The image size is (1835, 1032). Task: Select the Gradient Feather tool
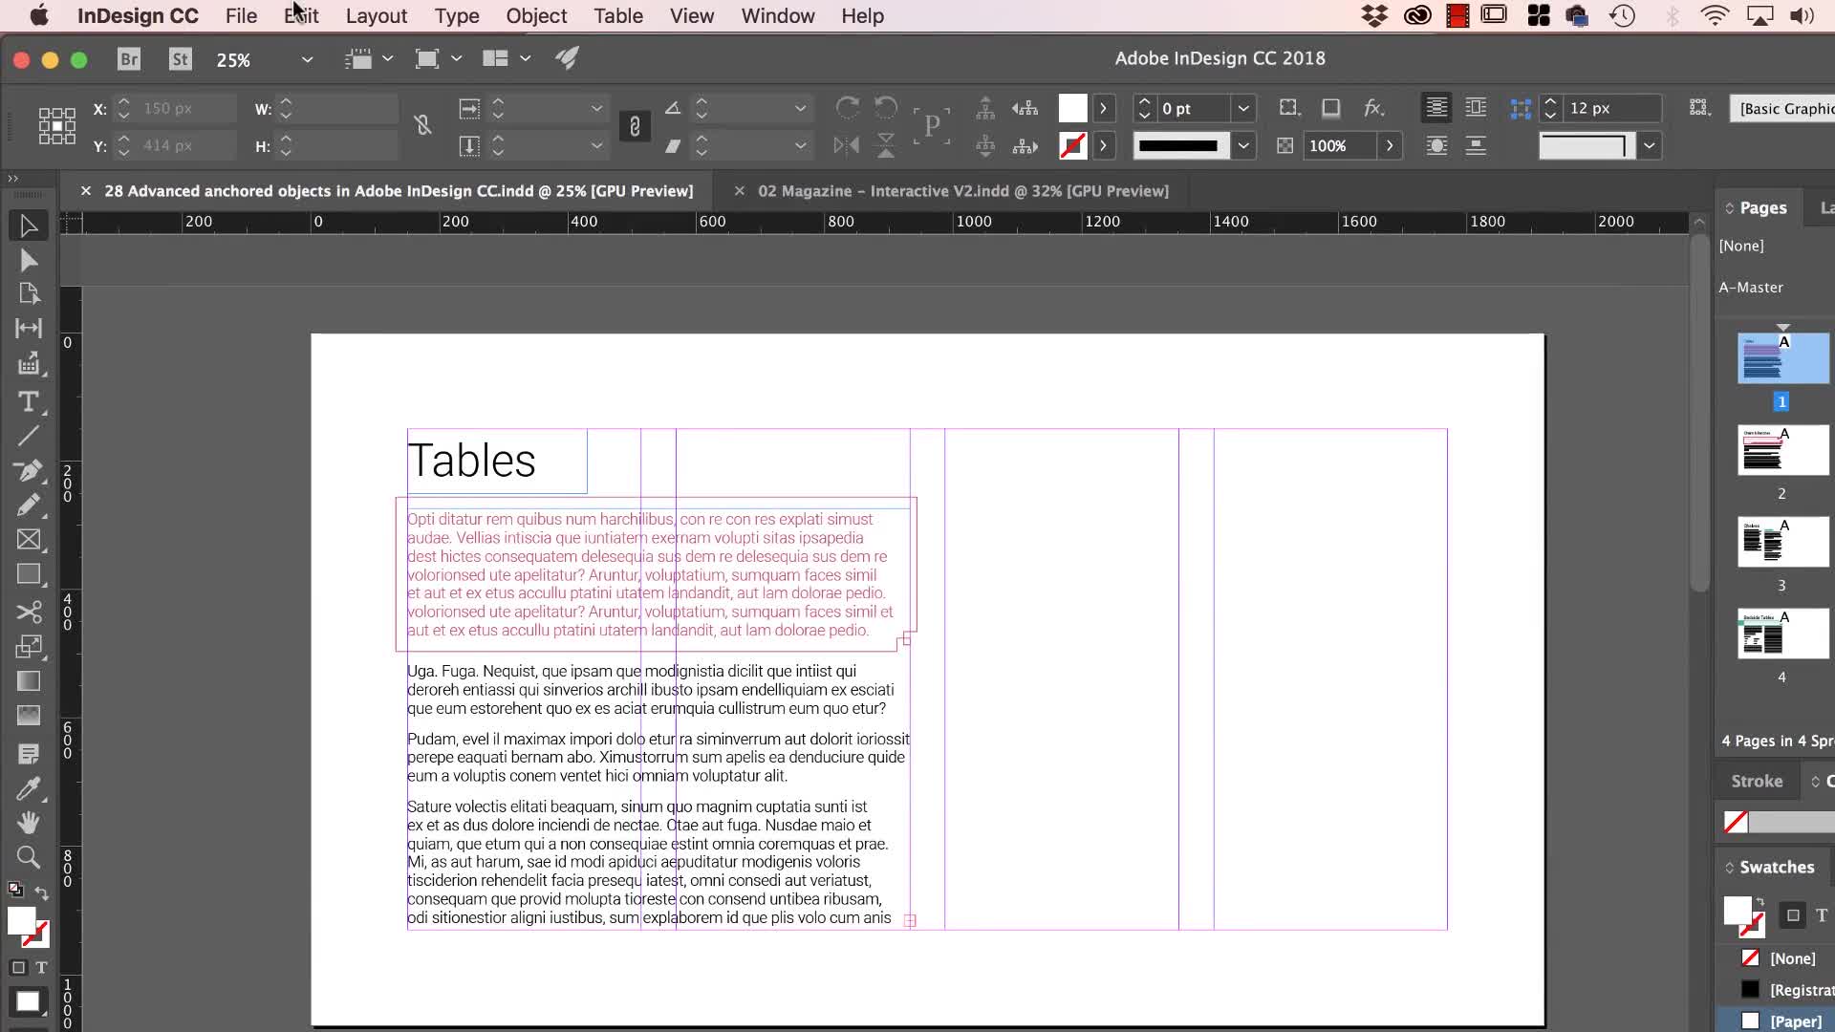click(28, 716)
